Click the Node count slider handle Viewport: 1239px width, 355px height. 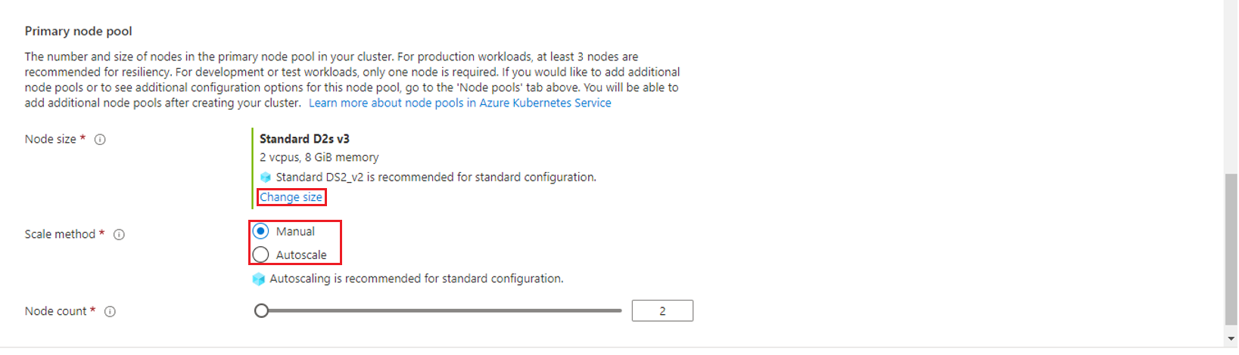coord(262,310)
